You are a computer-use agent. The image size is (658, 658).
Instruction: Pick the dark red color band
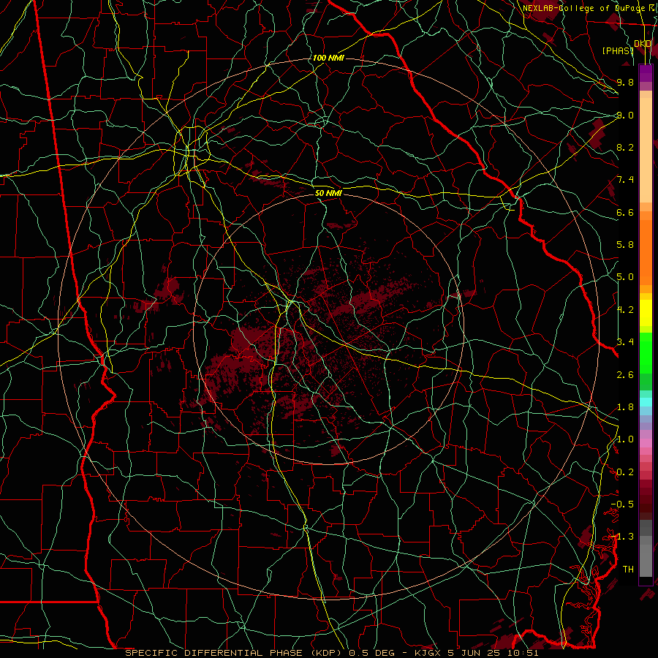point(646,499)
